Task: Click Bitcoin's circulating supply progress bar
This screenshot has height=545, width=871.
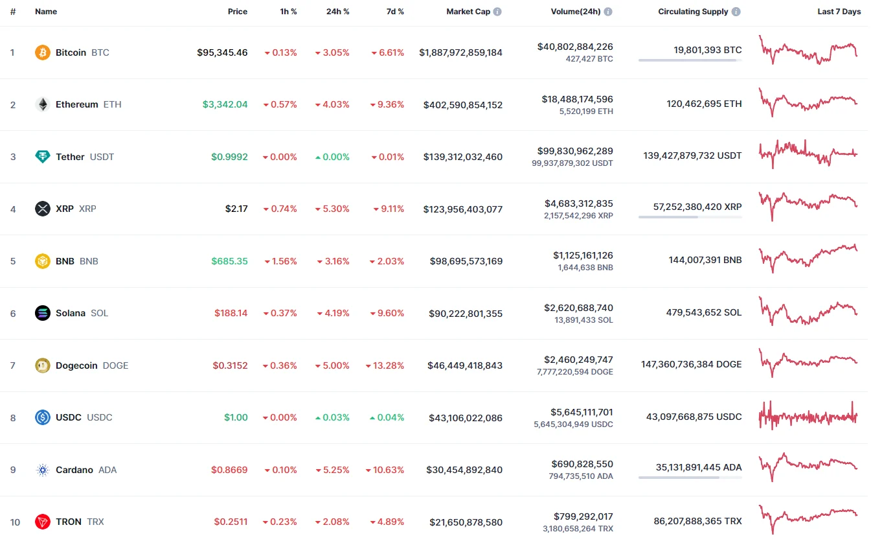Action: [690, 60]
